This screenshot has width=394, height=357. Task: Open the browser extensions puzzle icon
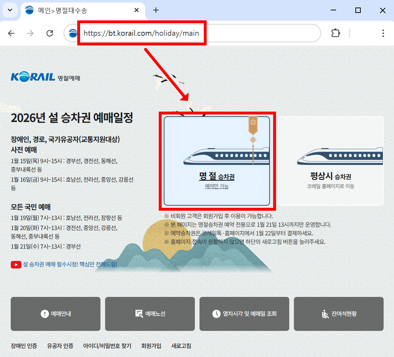pos(335,33)
